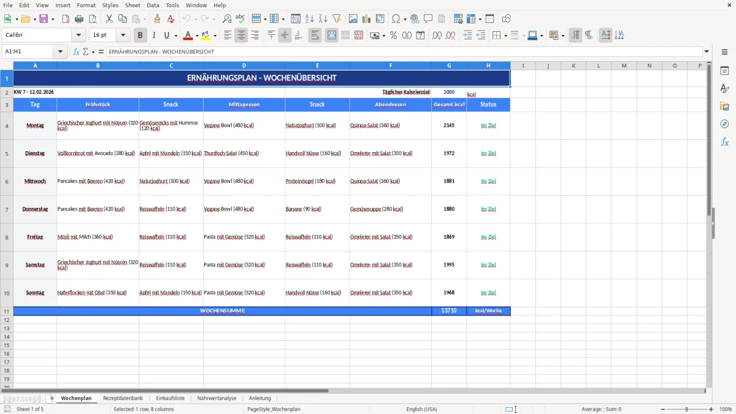Format as percent
The image size is (736, 414).
click(x=393, y=36)
